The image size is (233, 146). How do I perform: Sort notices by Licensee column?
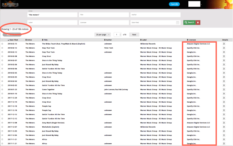pyautogui.click(x=191, y=40)
